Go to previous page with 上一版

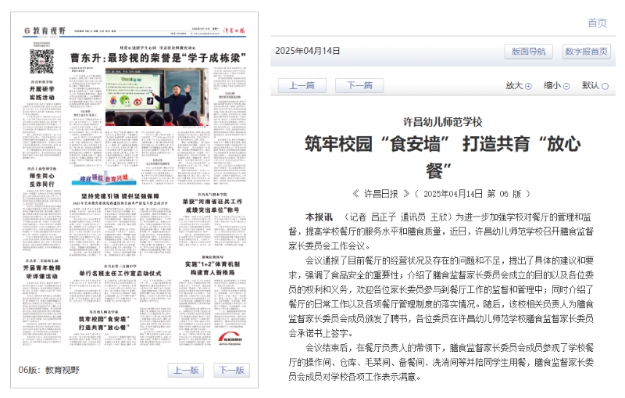coord(186,370)
